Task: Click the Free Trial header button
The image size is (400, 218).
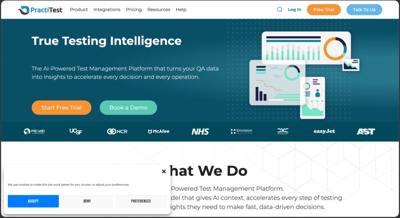Action: [x=324, y=10]
